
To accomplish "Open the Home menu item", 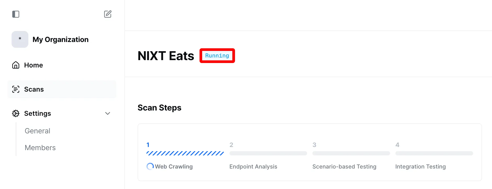I will (x=34, y=65).
